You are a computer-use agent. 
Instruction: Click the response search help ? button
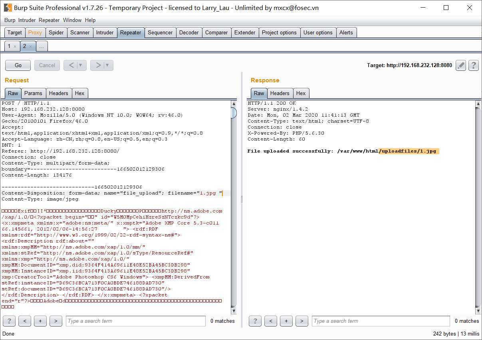[x=255, y=321]
